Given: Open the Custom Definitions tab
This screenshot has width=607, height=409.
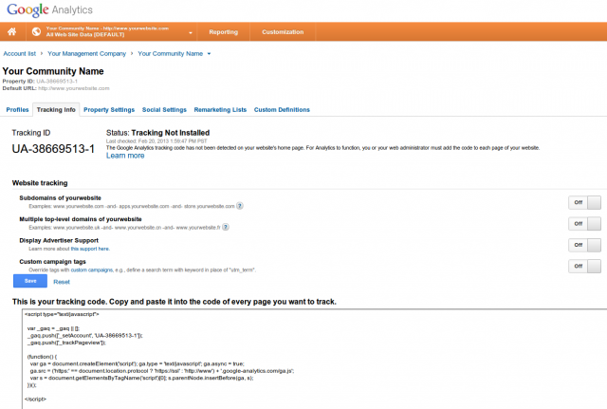Looking at the screenshot, I should 282,110.
